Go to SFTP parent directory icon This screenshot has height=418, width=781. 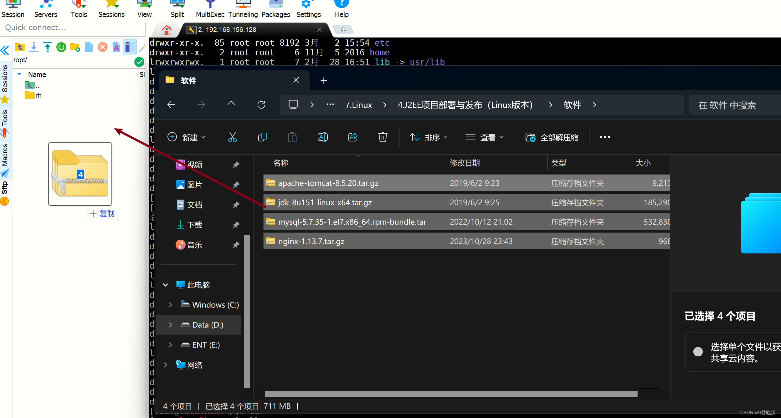click(20, 47)
